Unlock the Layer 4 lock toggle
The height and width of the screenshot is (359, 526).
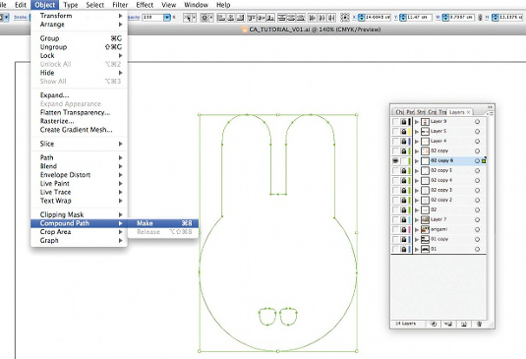(404, 142)
